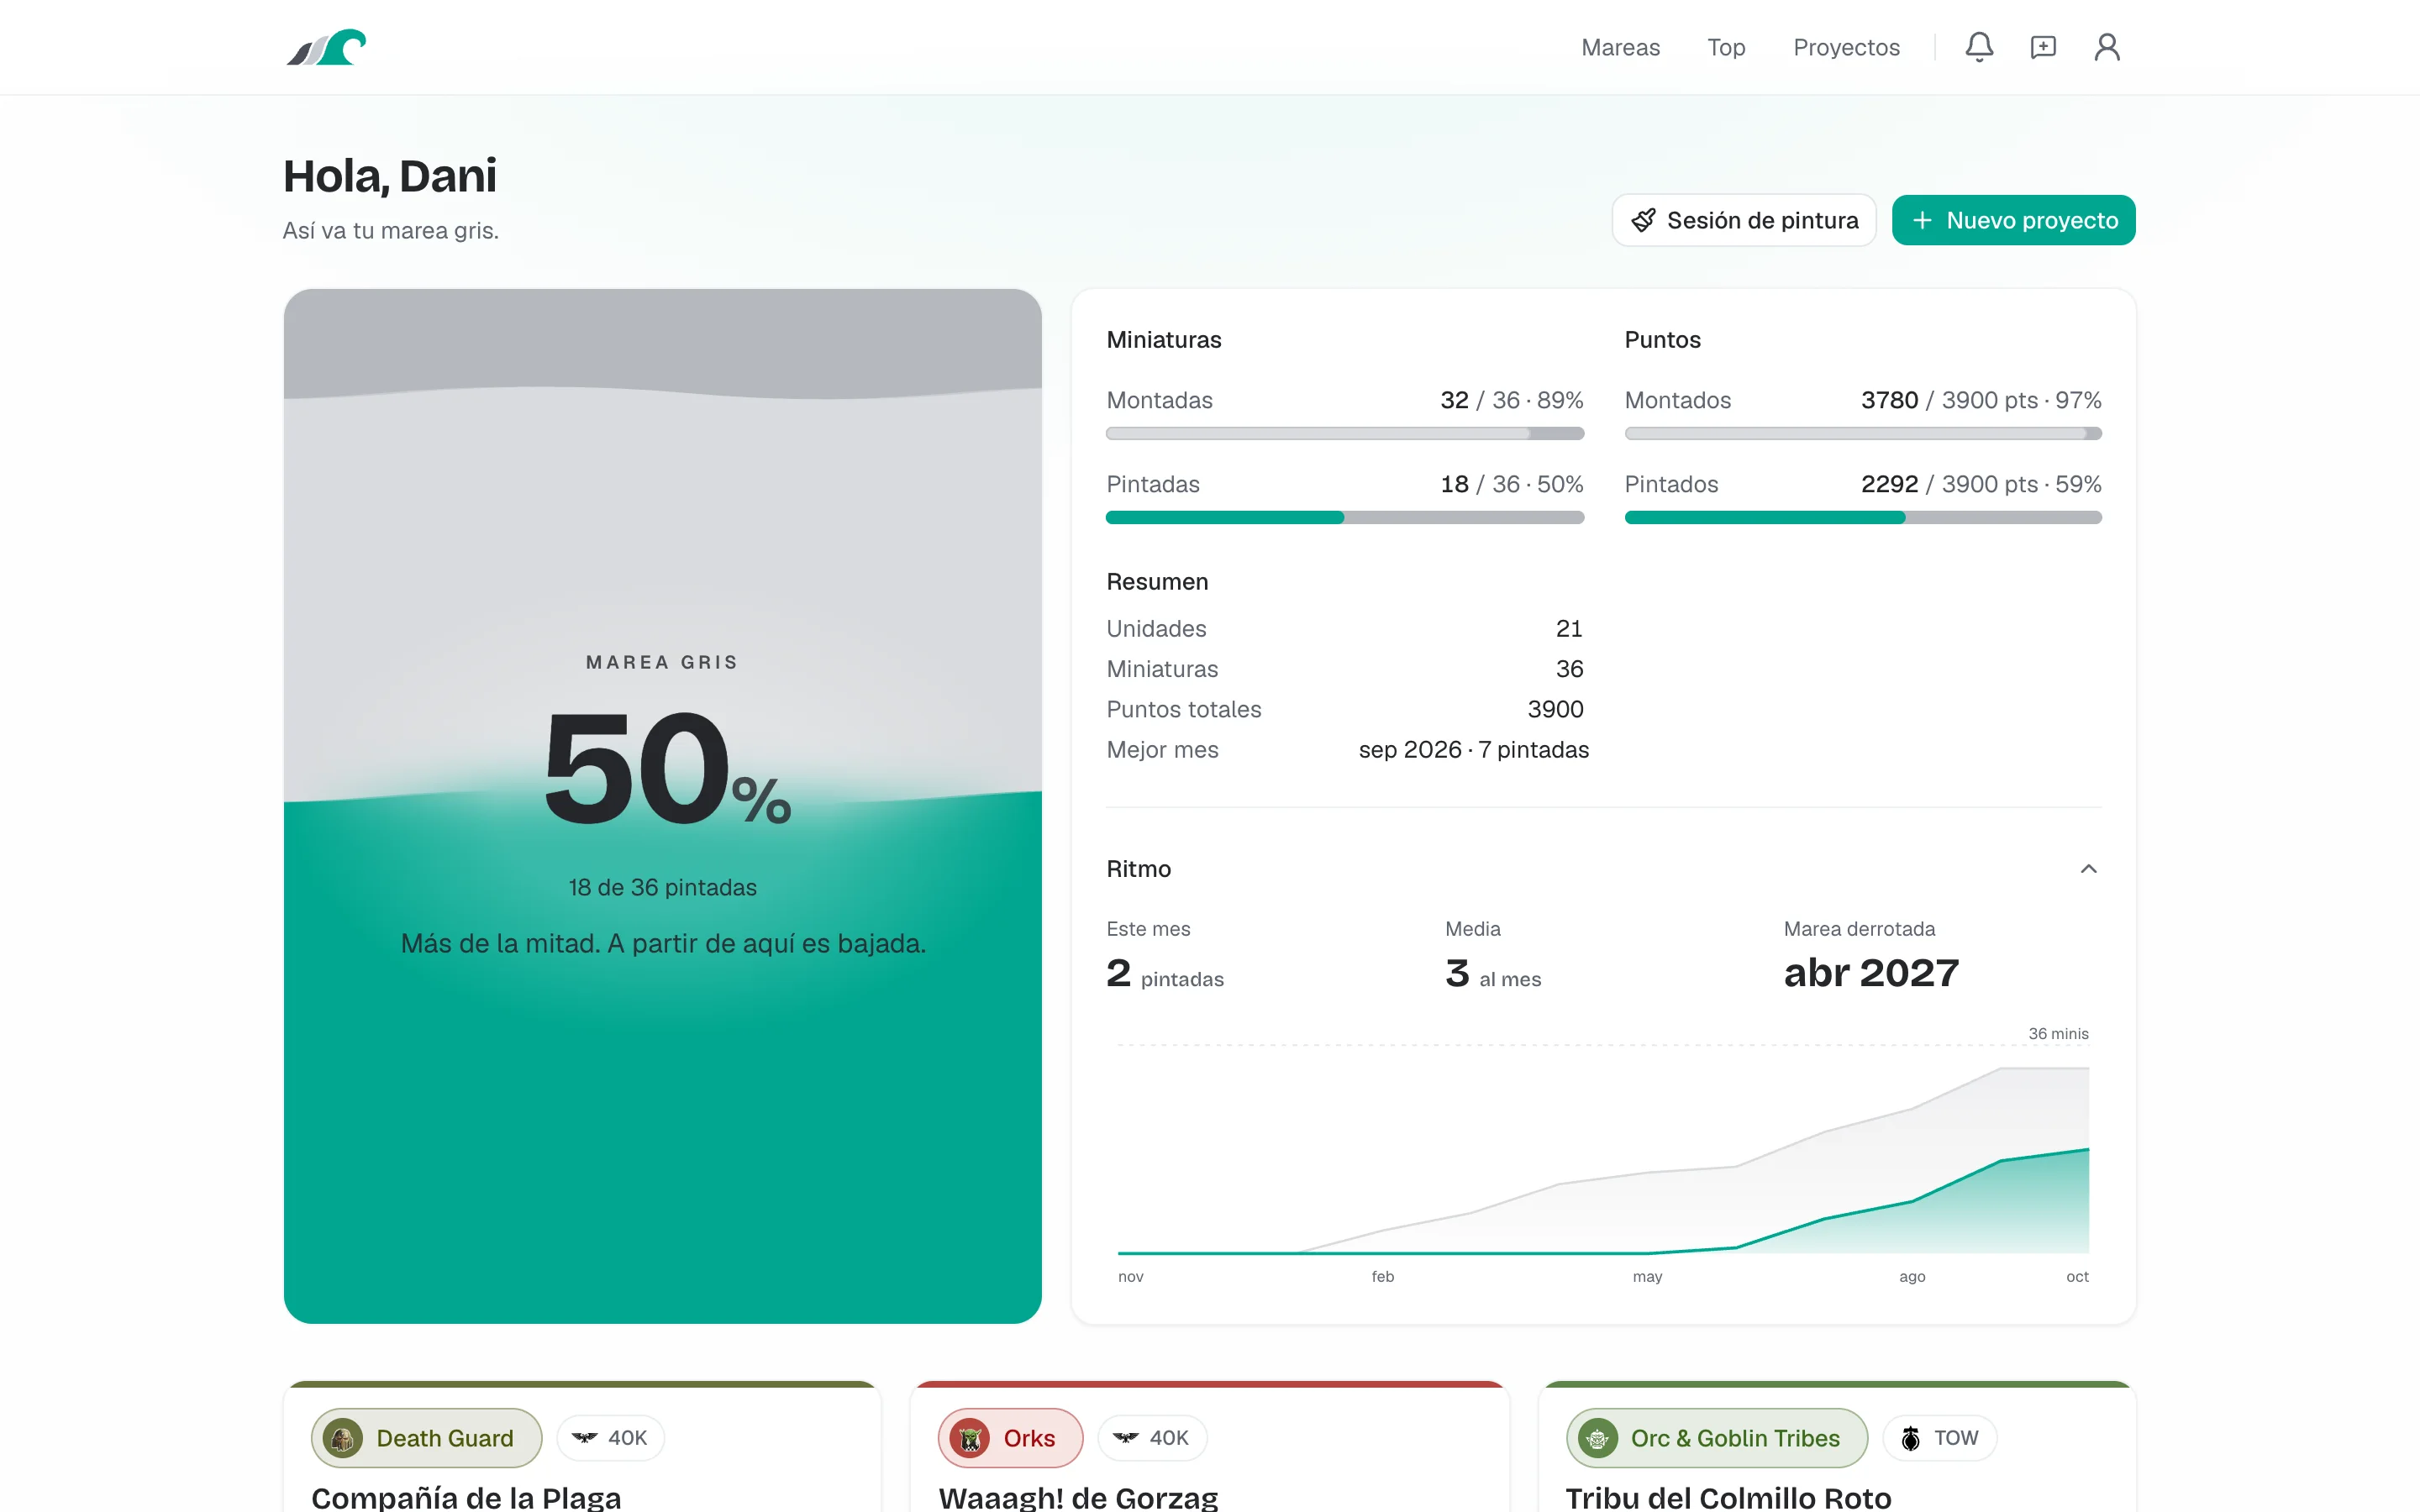Click the 'Hola, Dani' heading
This screenshot has height=1512, width=2420.
click(x=390, y=176)
